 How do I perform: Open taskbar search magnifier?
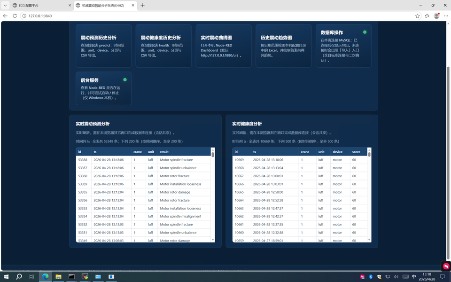tap(19, 276)
